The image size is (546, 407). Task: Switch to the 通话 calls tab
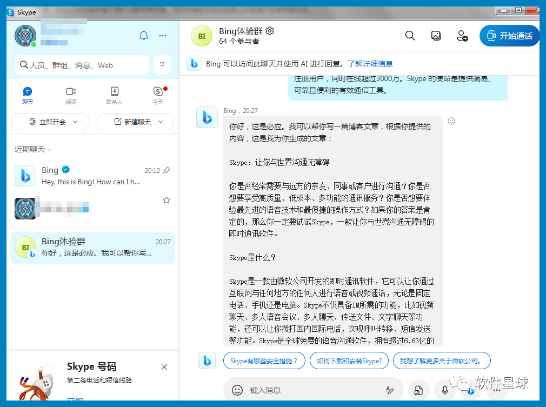click(x=71, y=96)
